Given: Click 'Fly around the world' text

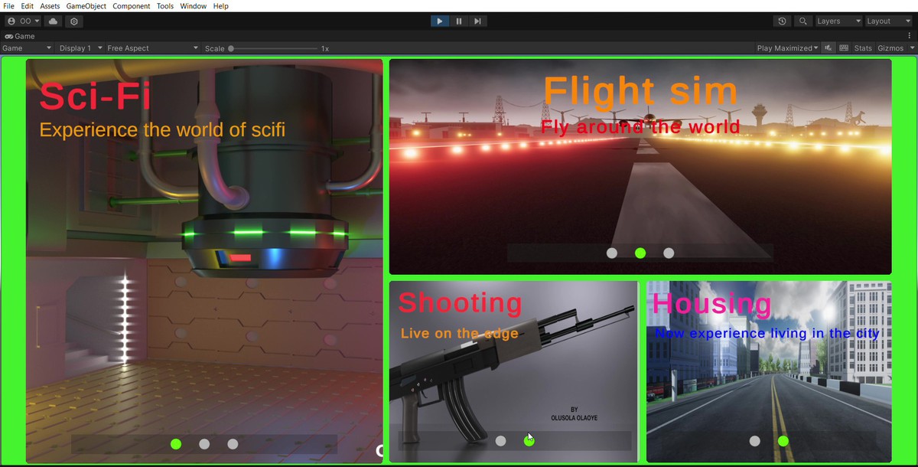Looking at the screenshot, I should coord(640,127).
